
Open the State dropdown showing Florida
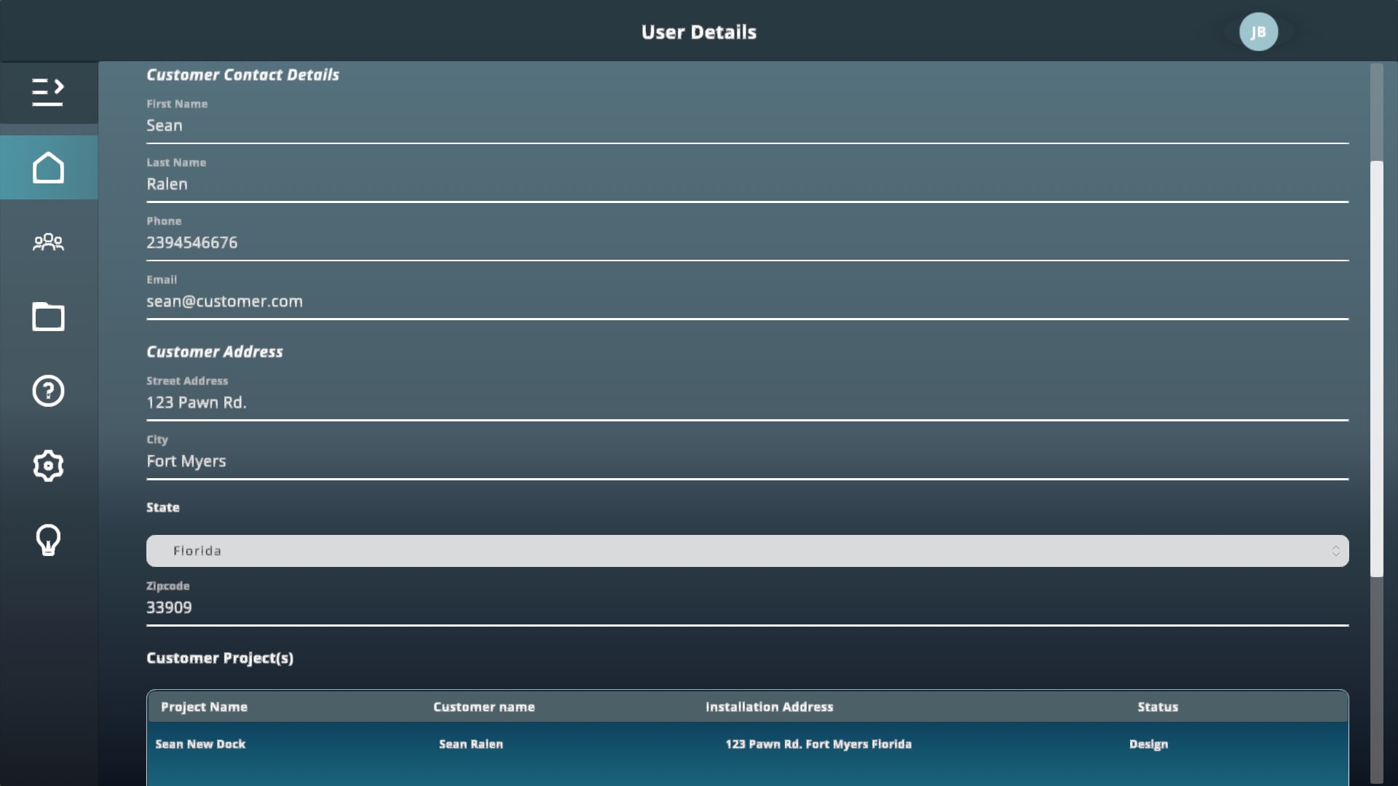click(747, 551)
